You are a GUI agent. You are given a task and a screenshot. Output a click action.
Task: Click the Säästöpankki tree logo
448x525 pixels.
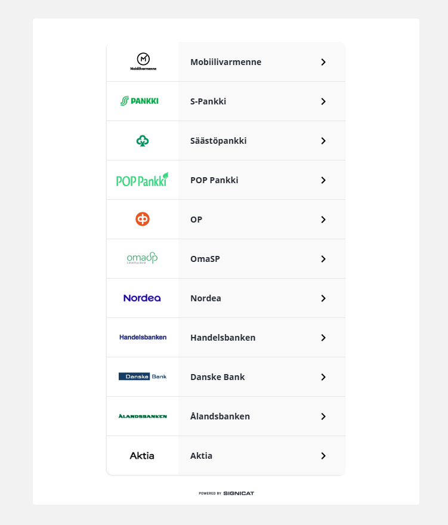click(143, 141)
